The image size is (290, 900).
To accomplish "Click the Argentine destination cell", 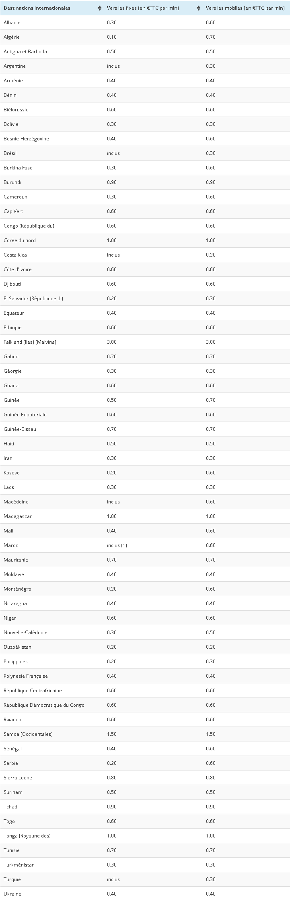I will coord(14,66).
